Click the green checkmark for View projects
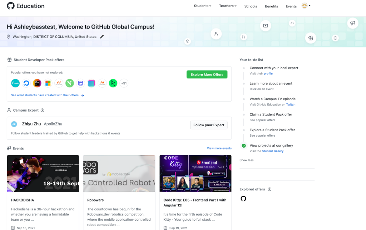Screen dimensions: 366x230 coord(244,145)
